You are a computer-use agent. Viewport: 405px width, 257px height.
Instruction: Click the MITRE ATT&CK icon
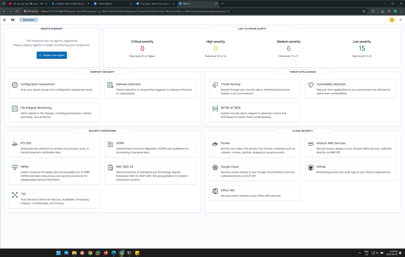click(x=215, y=108)
